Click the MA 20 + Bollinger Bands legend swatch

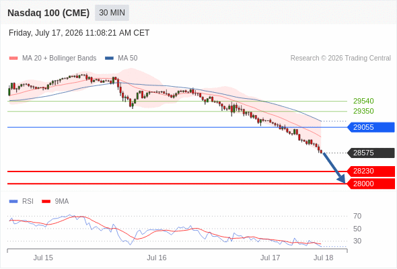[13, 59]
